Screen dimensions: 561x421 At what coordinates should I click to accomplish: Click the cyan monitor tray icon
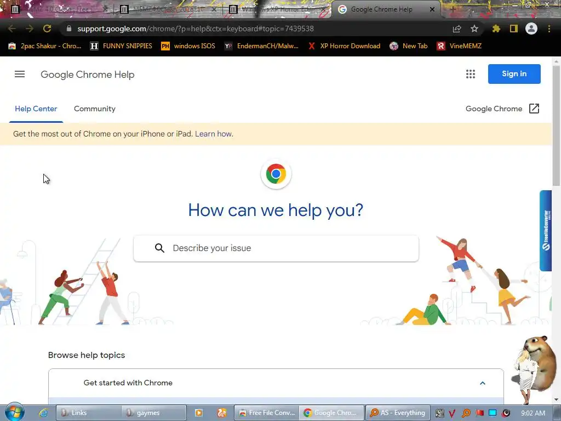pos(493,413)
